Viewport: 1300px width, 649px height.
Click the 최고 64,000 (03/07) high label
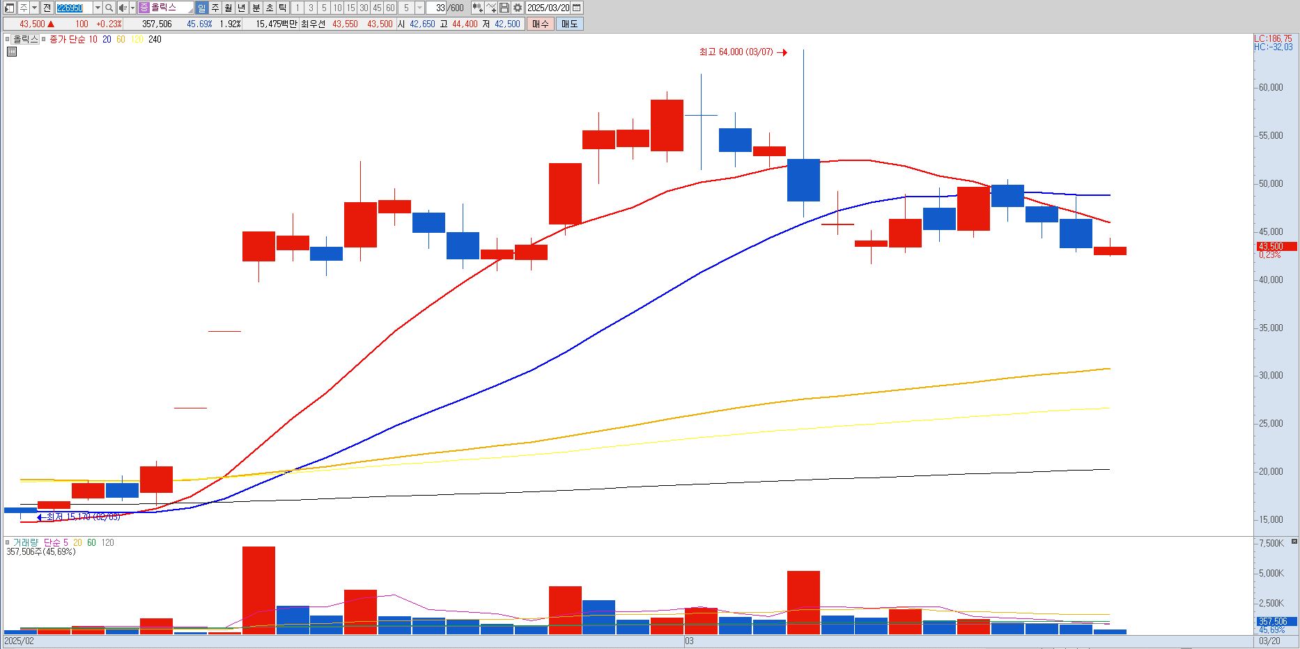pos(736,52)
